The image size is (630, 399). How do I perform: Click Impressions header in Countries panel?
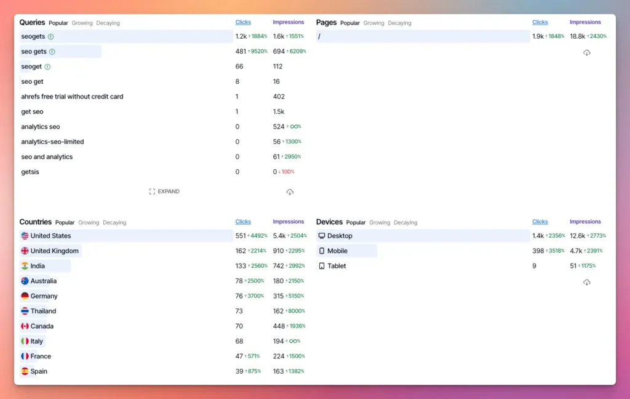click(x=288, y=222)
